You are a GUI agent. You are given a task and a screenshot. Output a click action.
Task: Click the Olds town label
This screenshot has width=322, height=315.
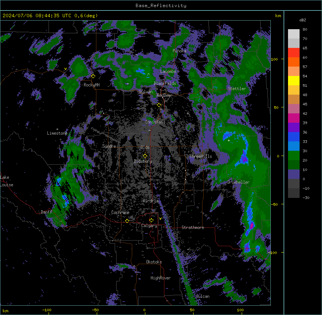tap(145, 147)
